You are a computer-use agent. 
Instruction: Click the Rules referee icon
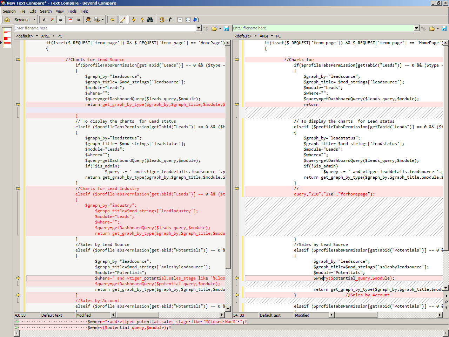pyautogui.click(x=88, y=20)
